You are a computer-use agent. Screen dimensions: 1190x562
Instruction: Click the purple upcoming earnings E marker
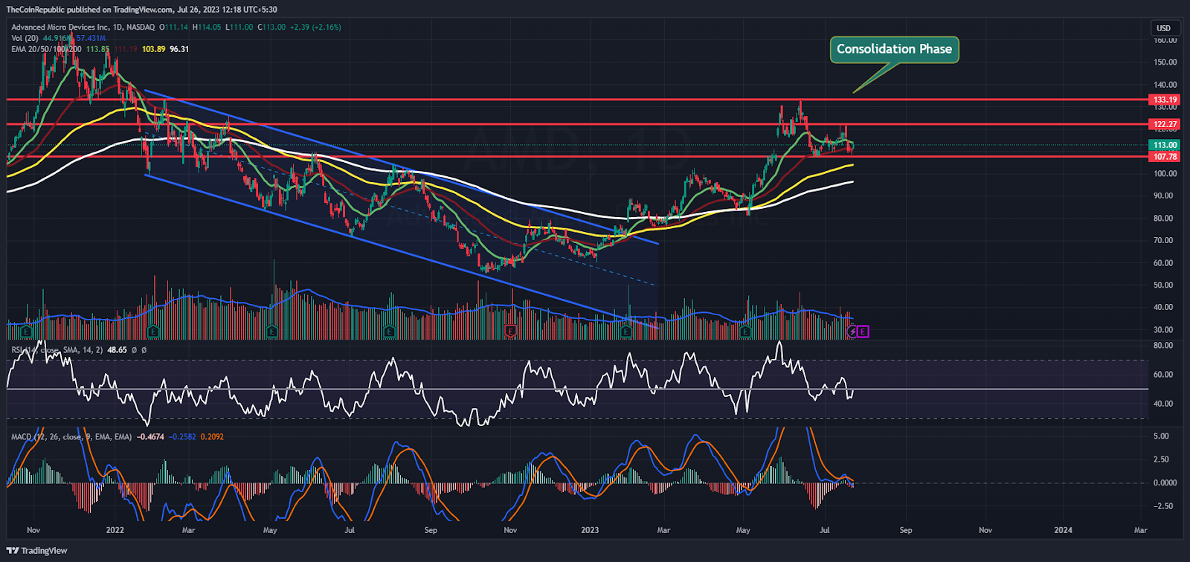pos(863,332)
